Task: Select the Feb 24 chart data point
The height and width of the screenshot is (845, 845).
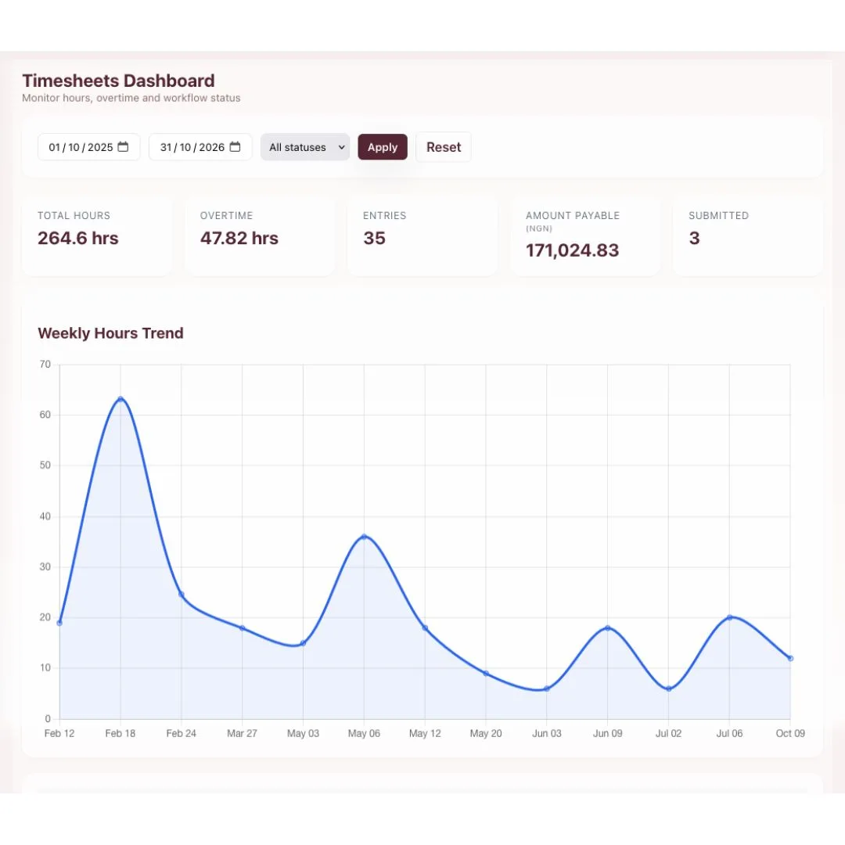Action: (x=181, y=595)
